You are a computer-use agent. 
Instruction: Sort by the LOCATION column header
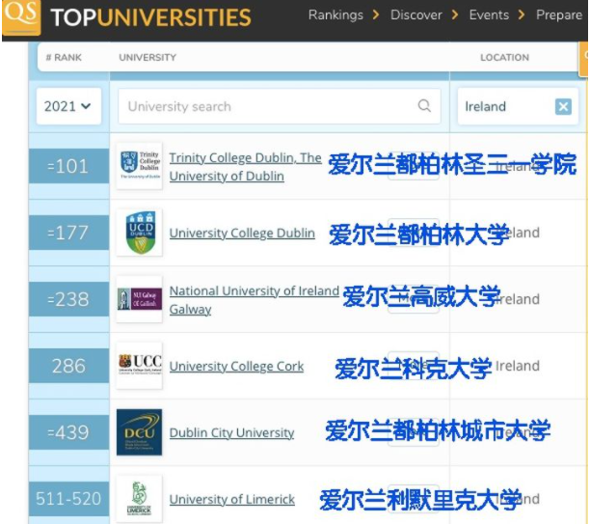coord(504,58)
